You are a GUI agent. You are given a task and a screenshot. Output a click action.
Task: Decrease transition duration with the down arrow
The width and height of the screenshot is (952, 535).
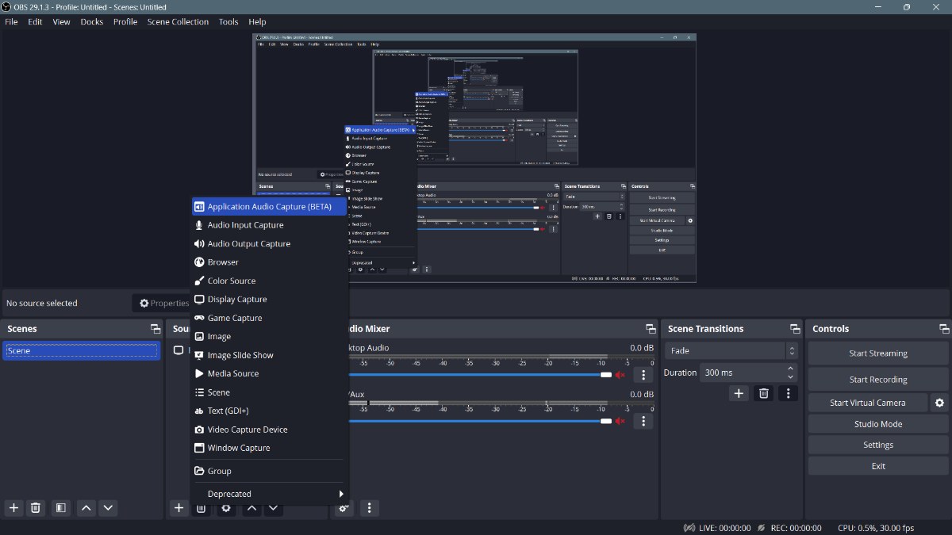(791, 376)
